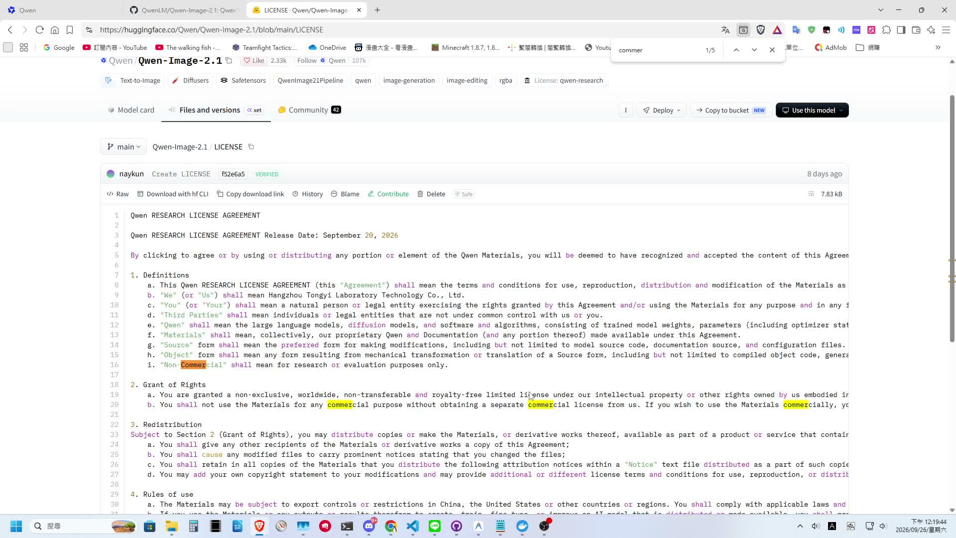Go to browser home page icon
956x538 pixels.
click(55, 30)
